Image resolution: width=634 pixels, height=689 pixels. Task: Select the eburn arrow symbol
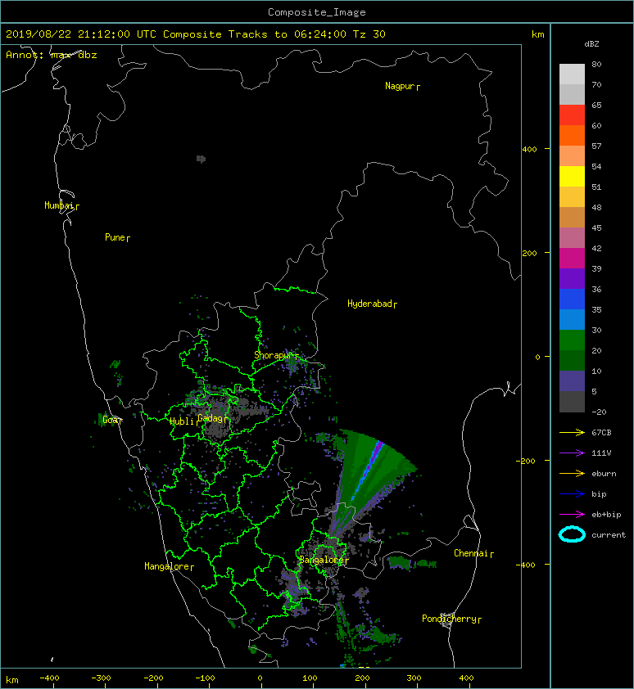coord(572,473)
